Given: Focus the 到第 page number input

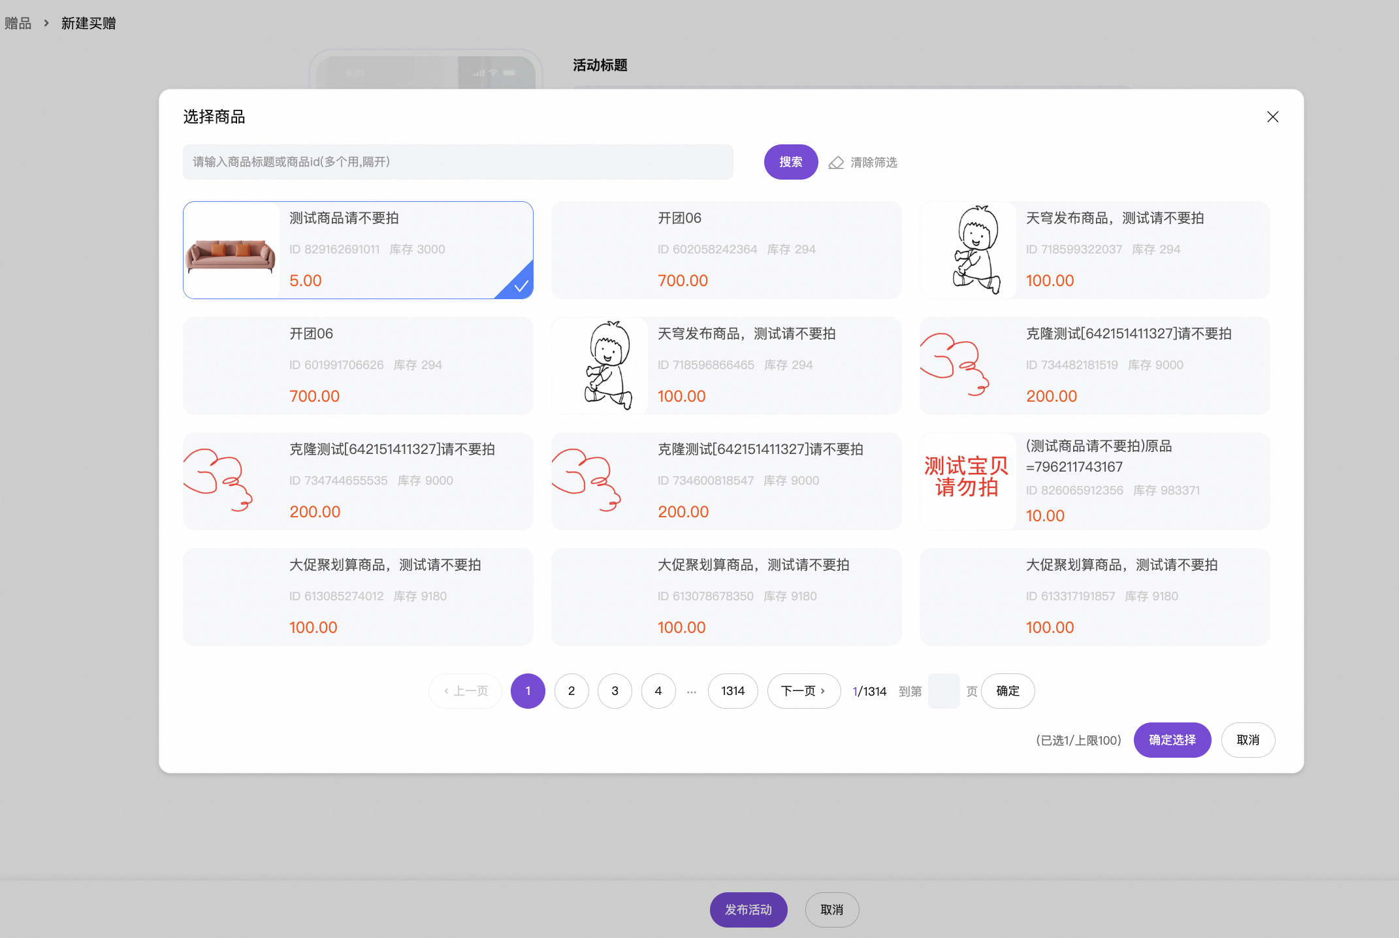Looking at the screenshot, I should tap(944, 691).
